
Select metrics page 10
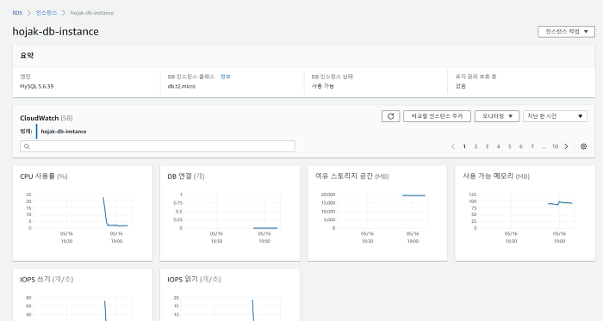coord(555,146)
